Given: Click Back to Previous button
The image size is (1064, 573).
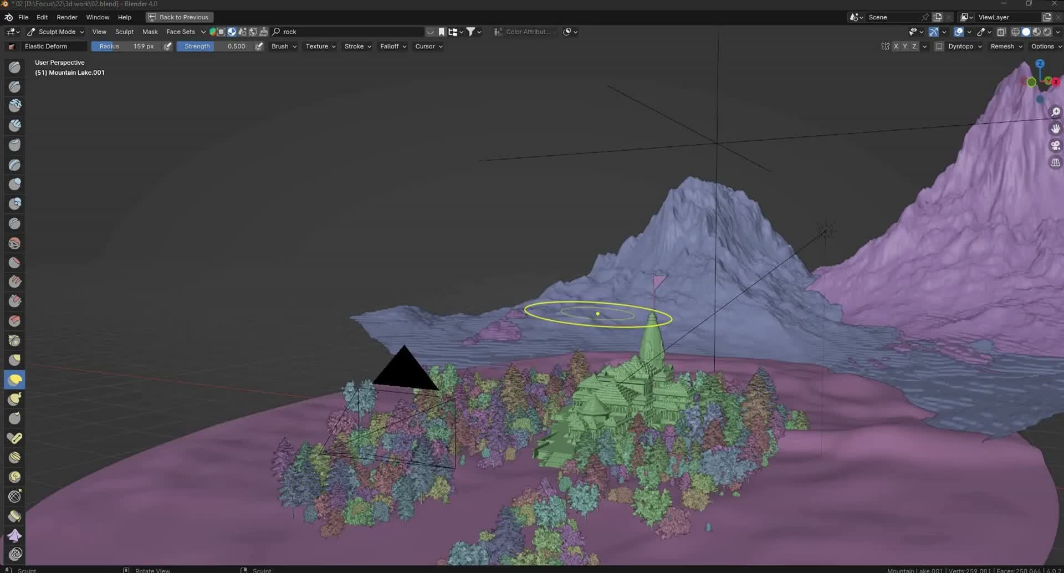Looking at the screenshot, I should point(180,17).
